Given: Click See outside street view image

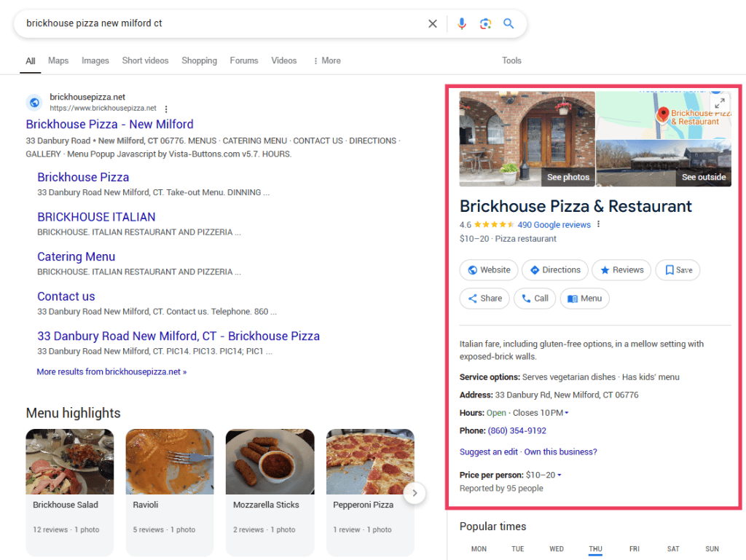Looking at the screenshot, I should click(704, 177).
